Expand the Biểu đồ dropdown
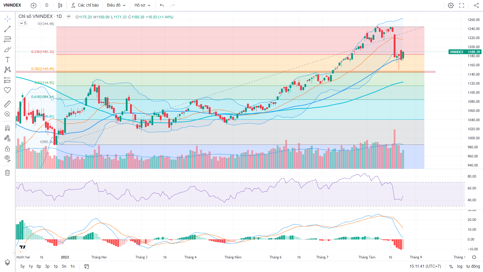Screen dimensions: 483x272 tap(116, 5)
